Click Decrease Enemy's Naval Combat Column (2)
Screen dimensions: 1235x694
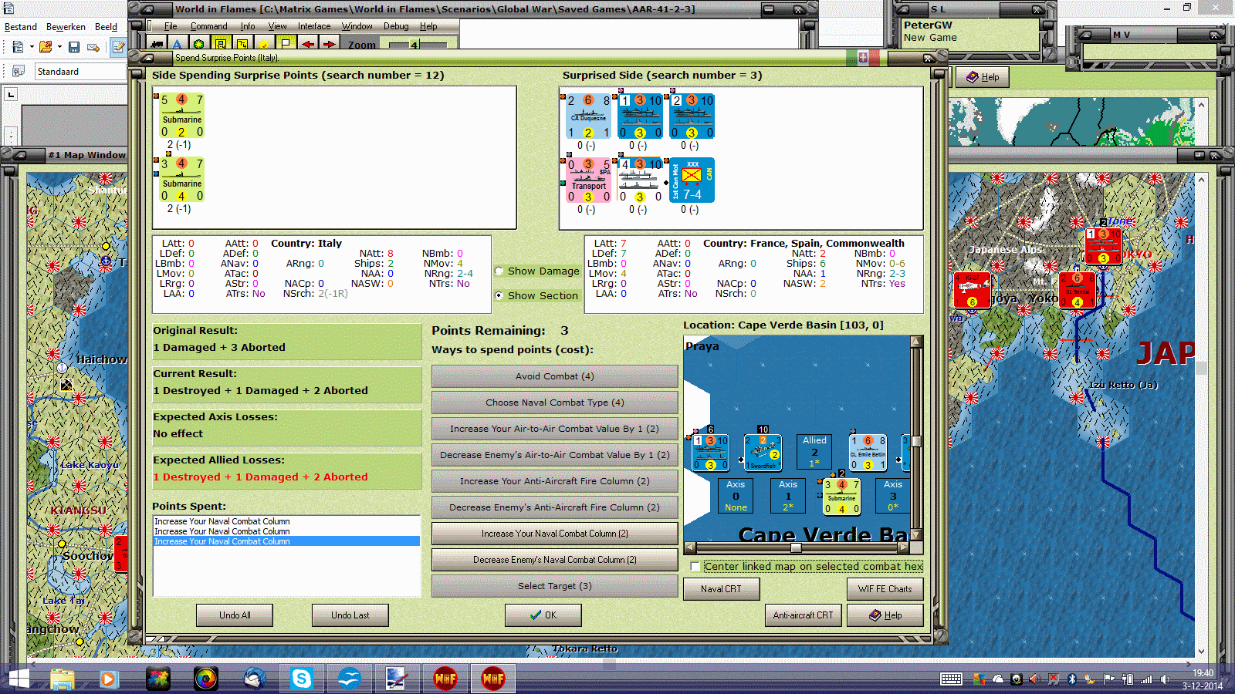pos(555,560)
